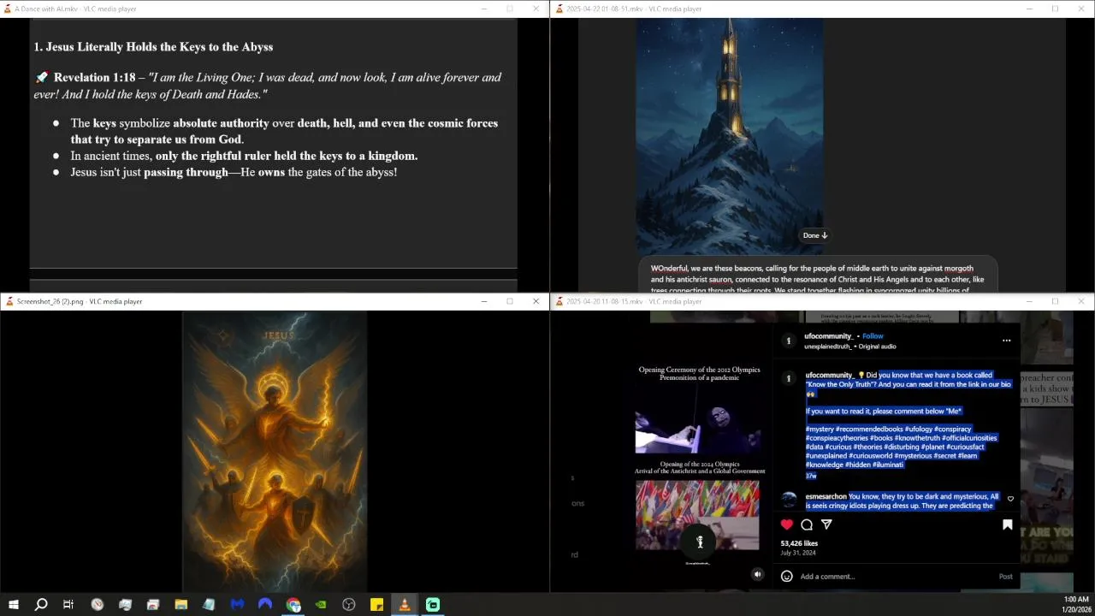Click the 'July 31, 2024' post date

tap(798, 553)
